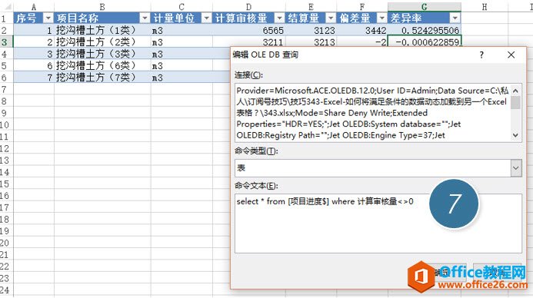533x298 pixels.
Task: Expand the 命令类型 combo box
Action: [515, 168]
